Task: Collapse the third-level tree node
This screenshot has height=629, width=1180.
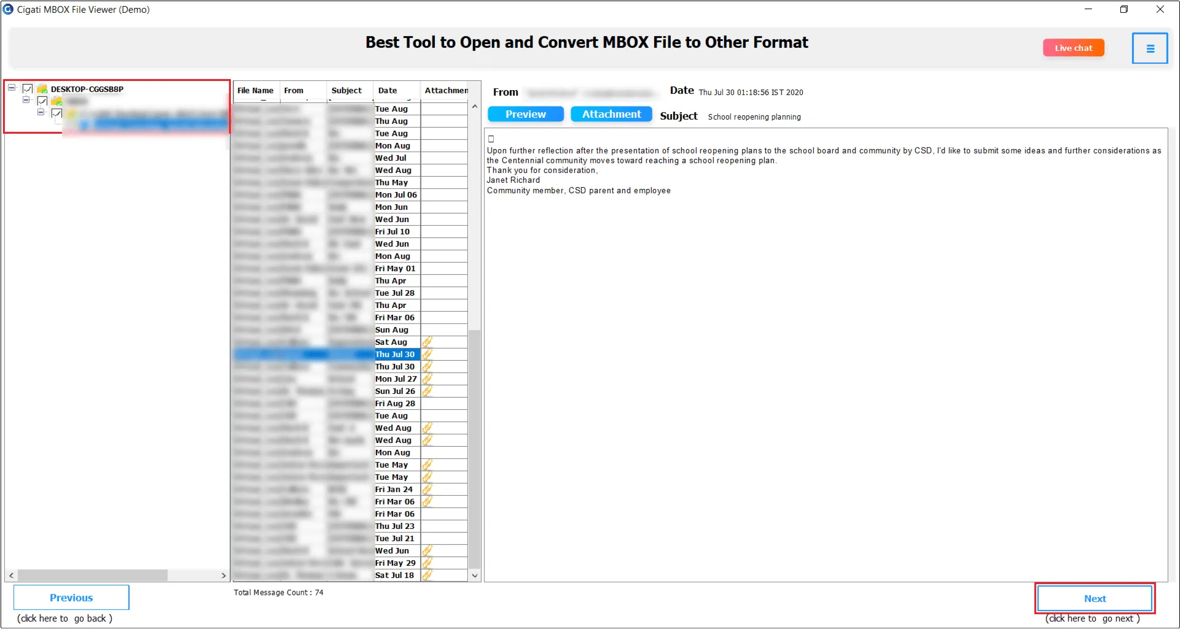Action: point(41,112)
